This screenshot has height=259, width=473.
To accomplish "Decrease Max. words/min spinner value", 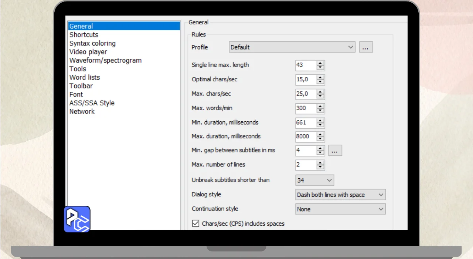I will pyautogui.click(x=320, y=111).
